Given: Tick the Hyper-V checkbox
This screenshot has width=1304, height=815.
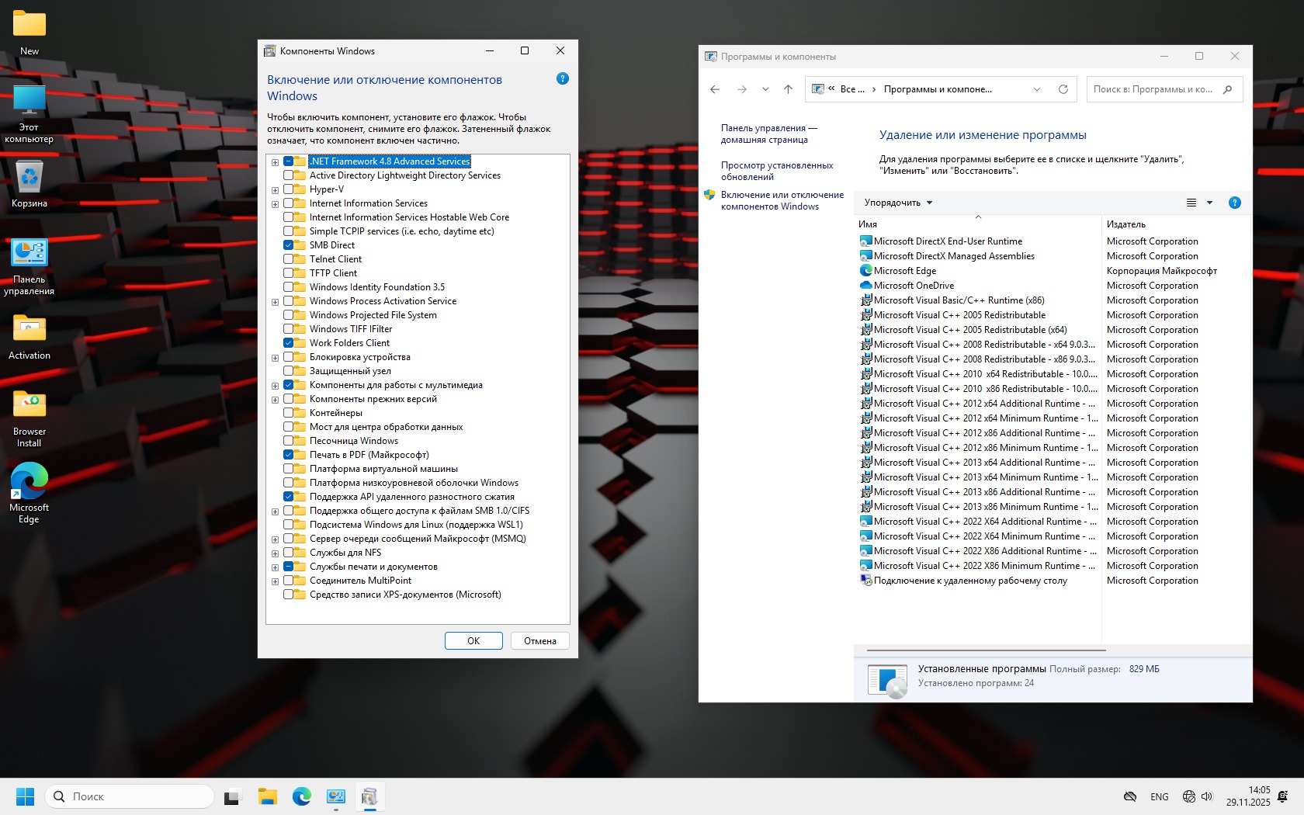Looking at the screenshot, I should click(x=289, y=189).
